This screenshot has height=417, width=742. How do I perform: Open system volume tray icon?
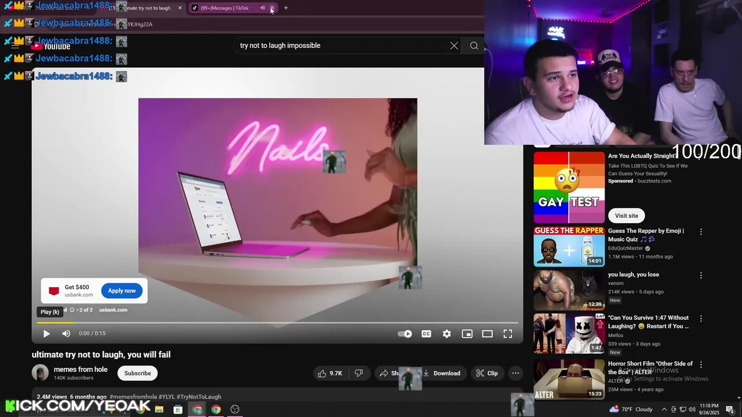(x=692, y=409)
